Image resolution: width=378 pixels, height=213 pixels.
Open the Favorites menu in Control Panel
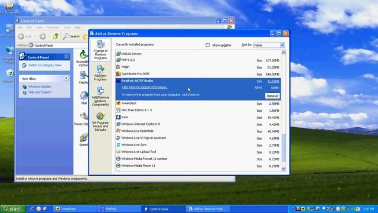pos(53,28)
